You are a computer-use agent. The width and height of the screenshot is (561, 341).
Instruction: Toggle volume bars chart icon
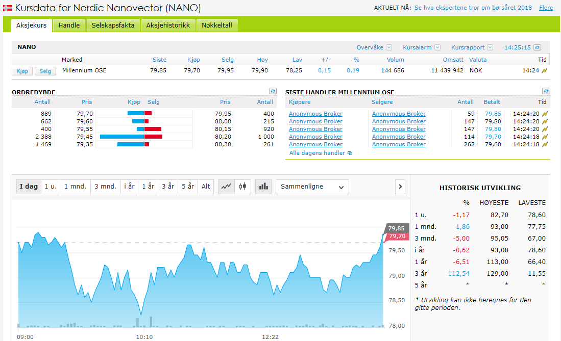click(x=264, y=187)
